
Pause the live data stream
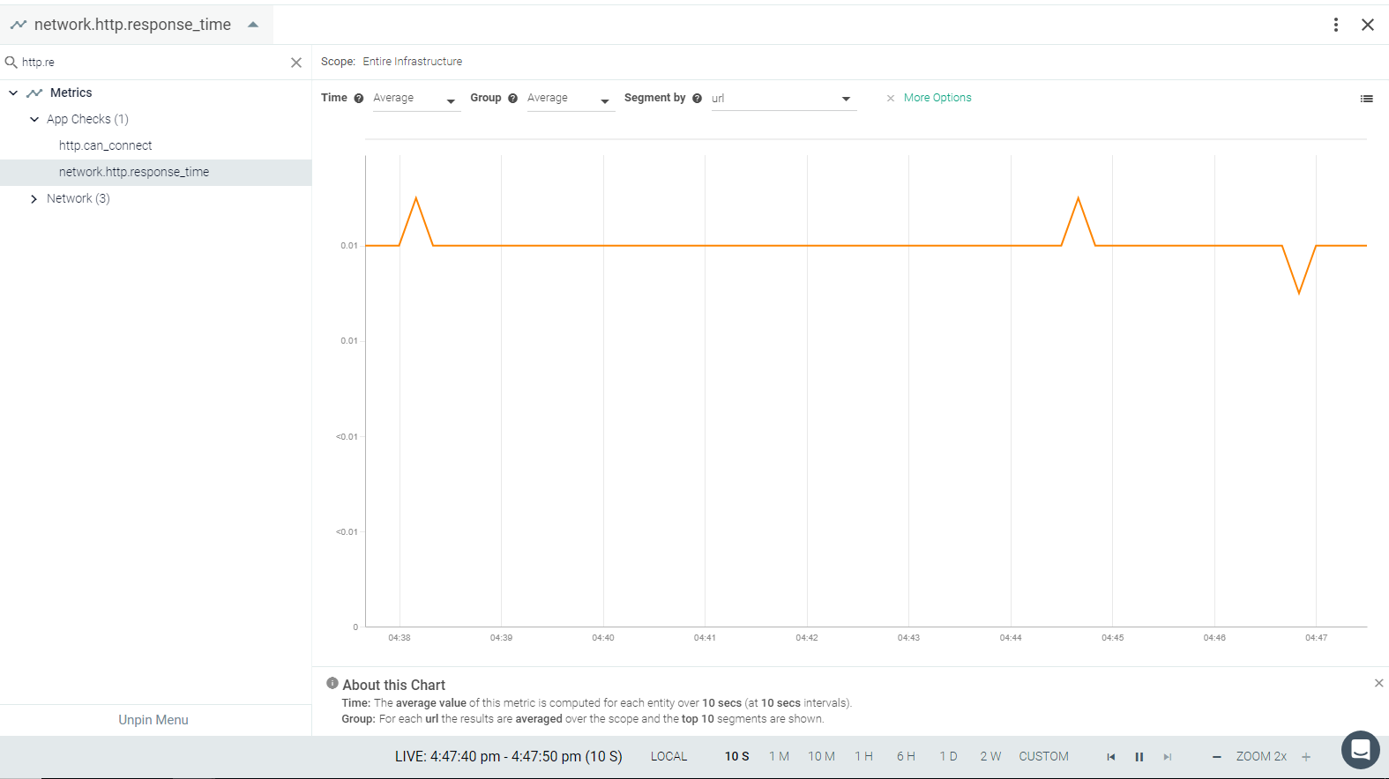point(1139,757)
